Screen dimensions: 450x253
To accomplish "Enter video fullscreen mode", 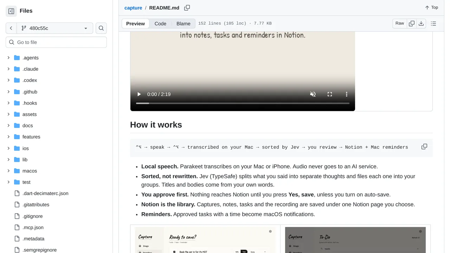I will click(330, 94).
